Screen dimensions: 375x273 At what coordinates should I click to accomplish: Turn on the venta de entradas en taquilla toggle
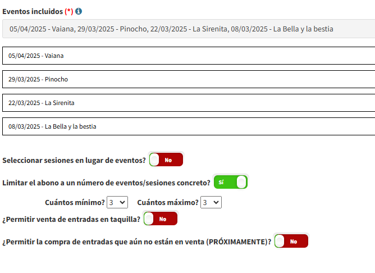tap(161, 219)
